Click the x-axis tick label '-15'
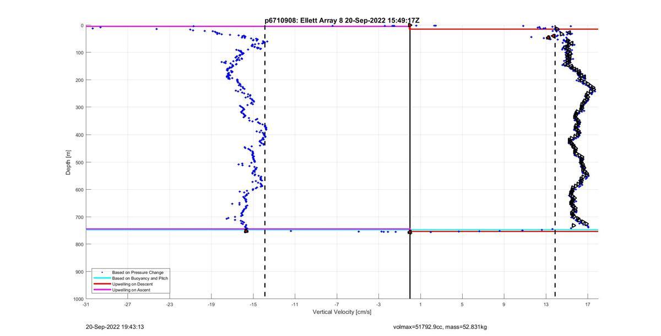 [x=253, y=304]
